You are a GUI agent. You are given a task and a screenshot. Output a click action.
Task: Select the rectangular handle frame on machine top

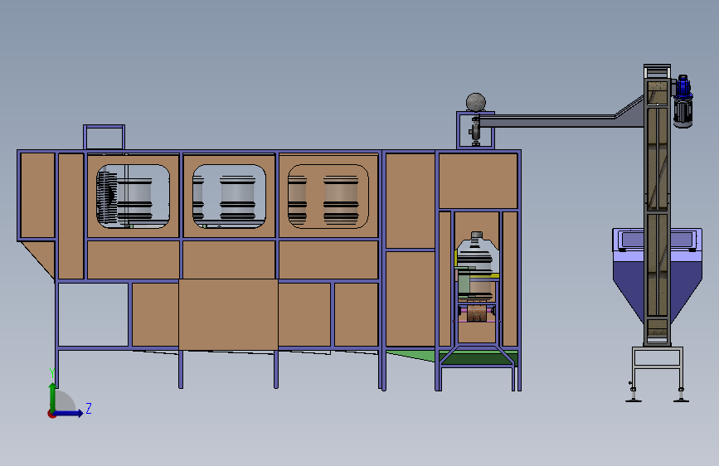104,137
